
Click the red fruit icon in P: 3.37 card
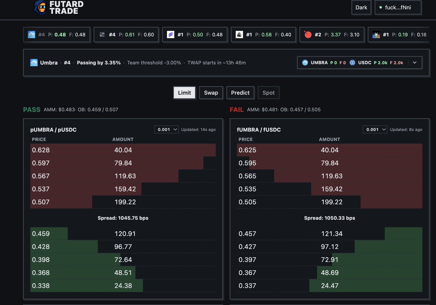[x=308, y=35]
